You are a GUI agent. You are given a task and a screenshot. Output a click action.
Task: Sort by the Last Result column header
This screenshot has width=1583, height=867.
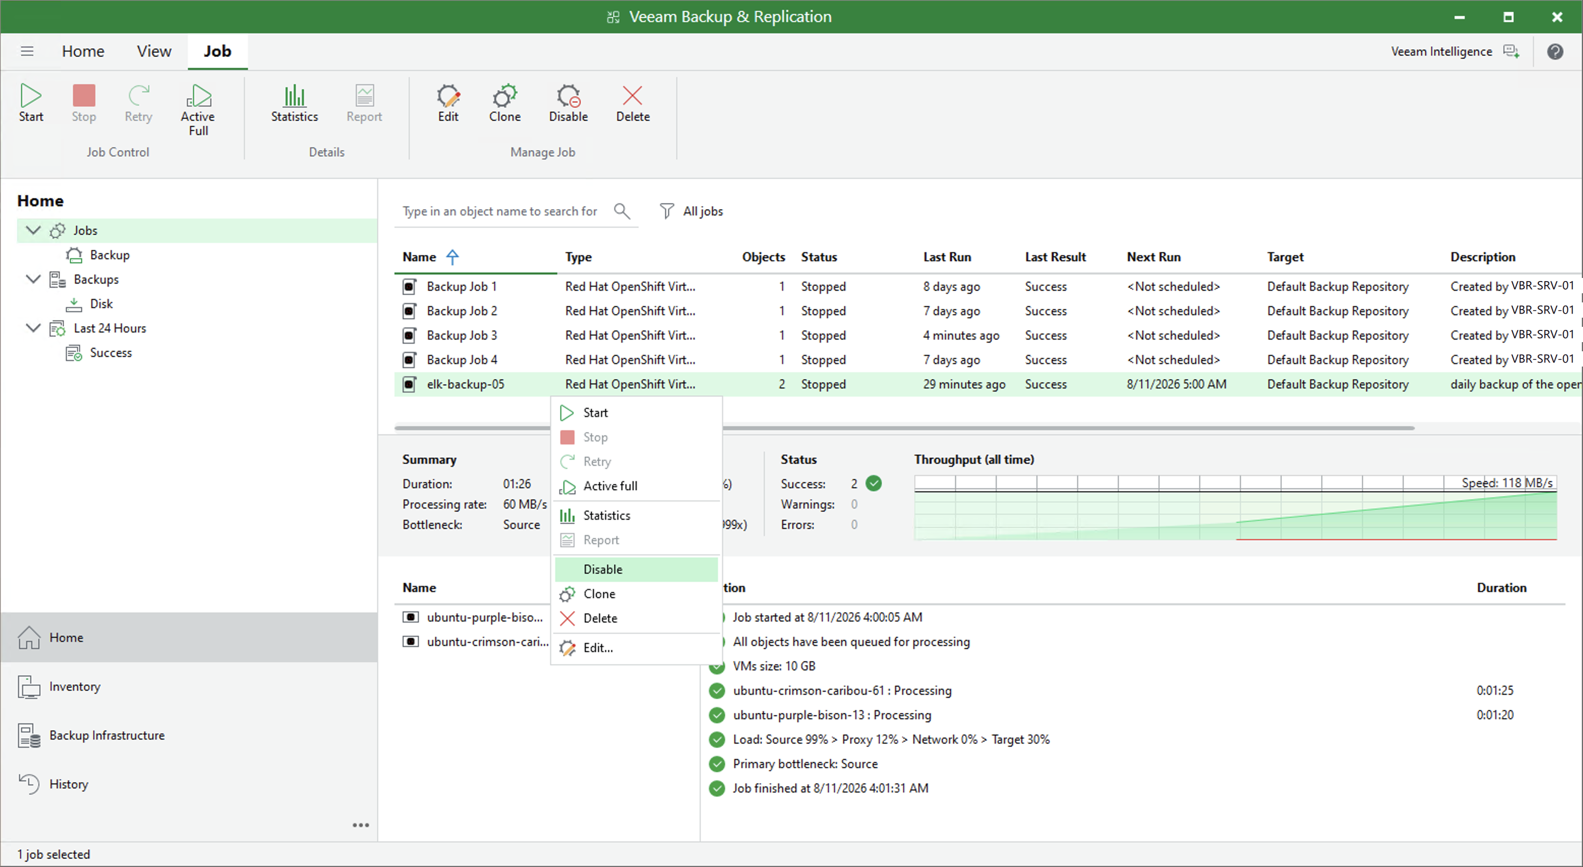coord(1055,257)
